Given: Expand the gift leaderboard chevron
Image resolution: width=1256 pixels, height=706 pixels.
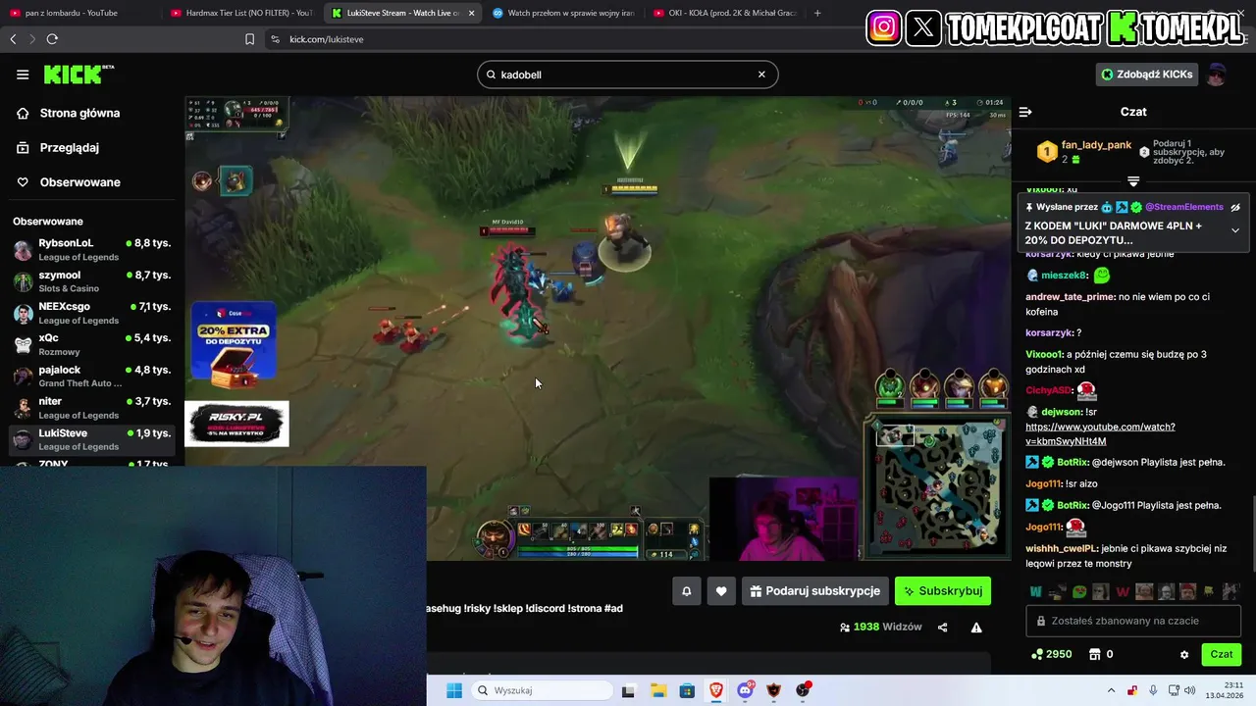Looking at the screenshot, I should pyautogui.click(x=1133, y=181).
